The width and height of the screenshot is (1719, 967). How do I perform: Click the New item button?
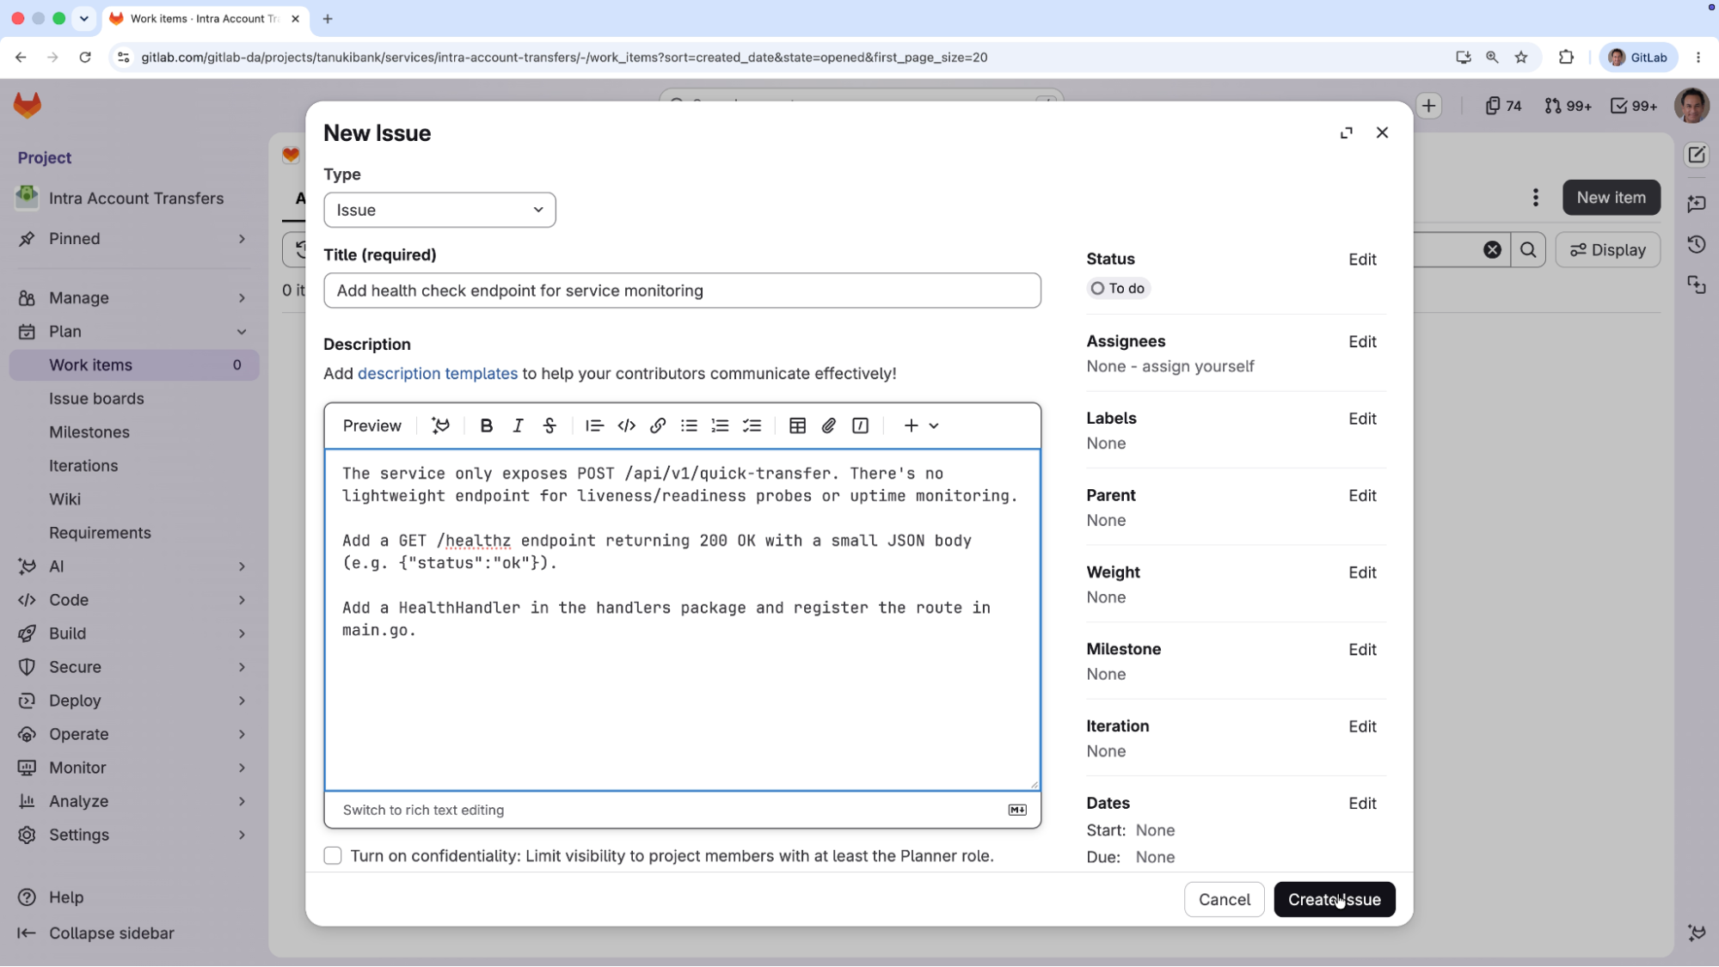(1611, 198)
